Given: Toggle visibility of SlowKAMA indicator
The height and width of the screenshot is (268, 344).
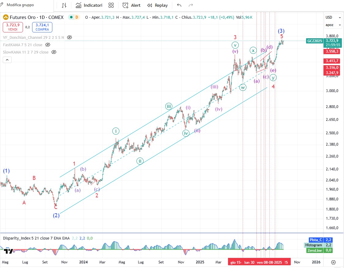Looking at the screenshot, I should [54, 52].
